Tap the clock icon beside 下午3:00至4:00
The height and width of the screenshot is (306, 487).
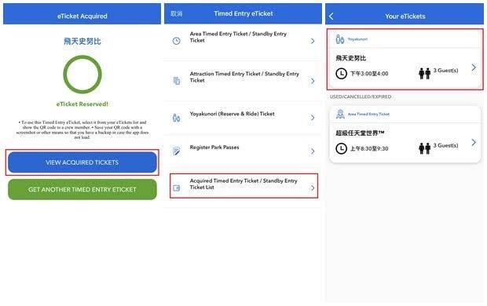[342, 74]
